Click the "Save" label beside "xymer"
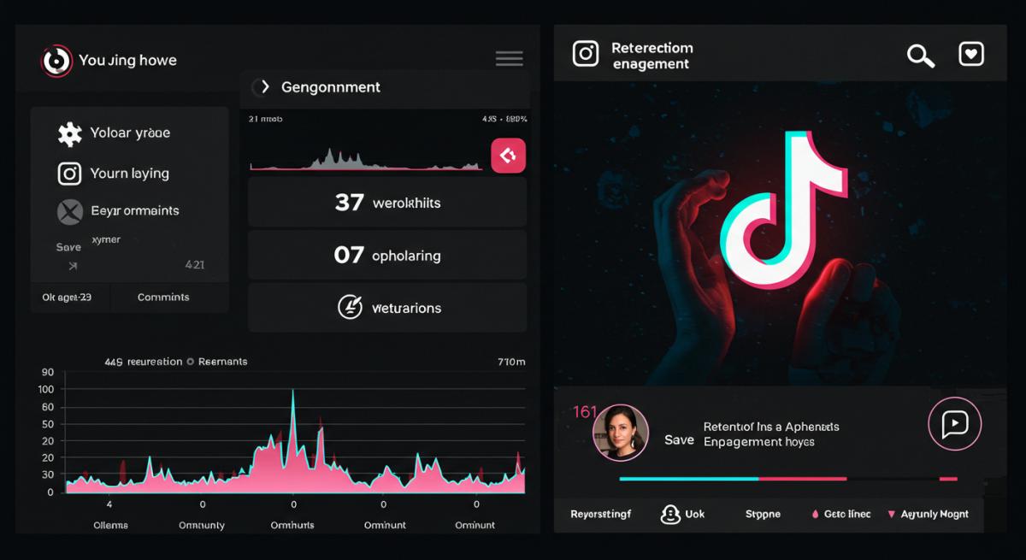Viewport: 1026px width, 560px height. pos(68,247)
